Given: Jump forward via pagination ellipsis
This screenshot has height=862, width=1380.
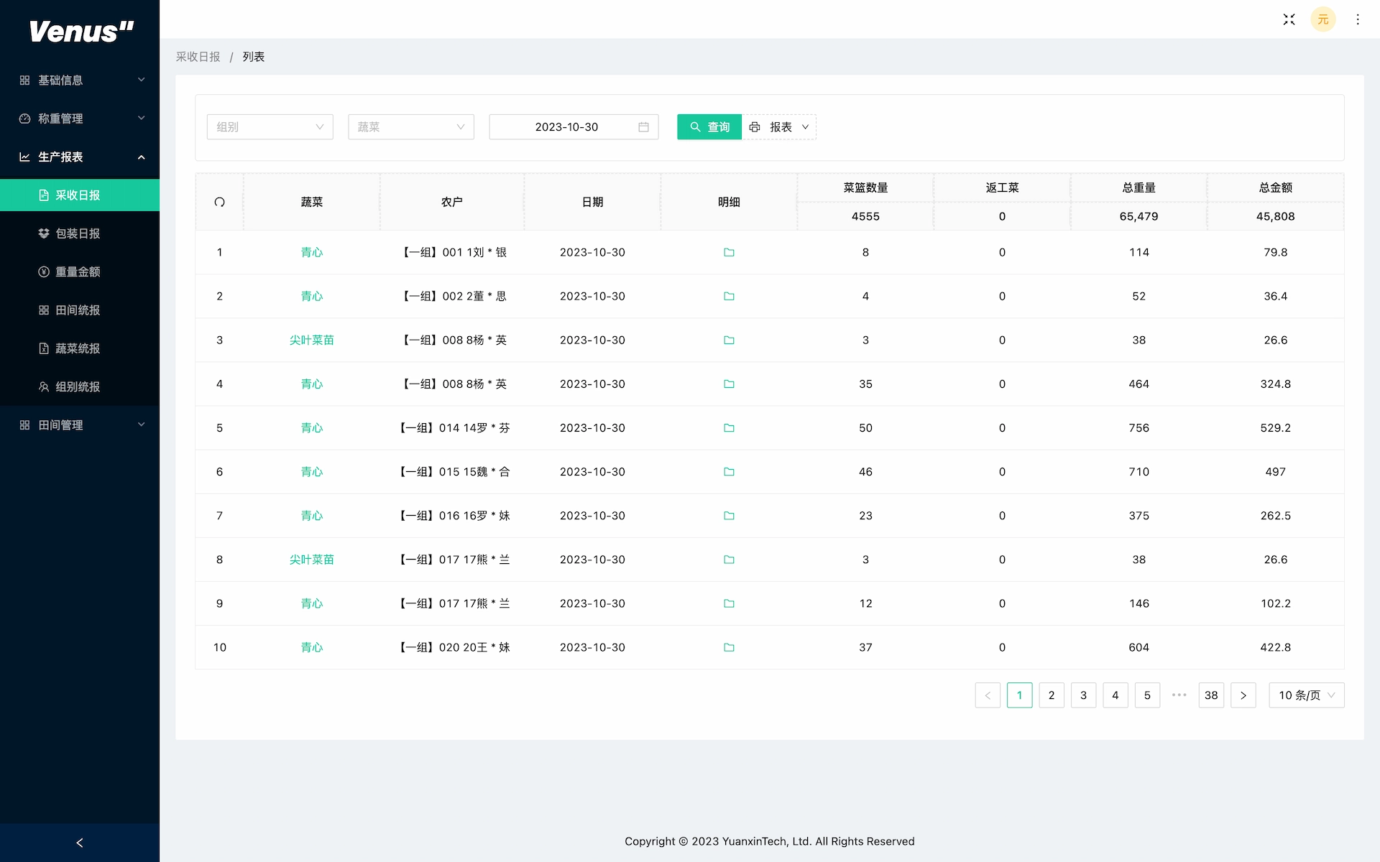Looking at the screenshot, I should tap(1179, 695).
